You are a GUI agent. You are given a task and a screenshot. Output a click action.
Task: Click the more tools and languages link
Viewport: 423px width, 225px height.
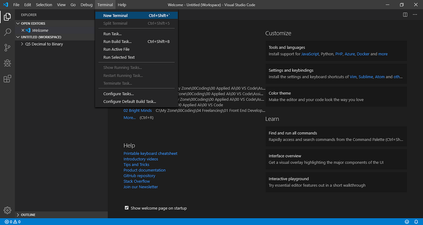click(383, 54)
